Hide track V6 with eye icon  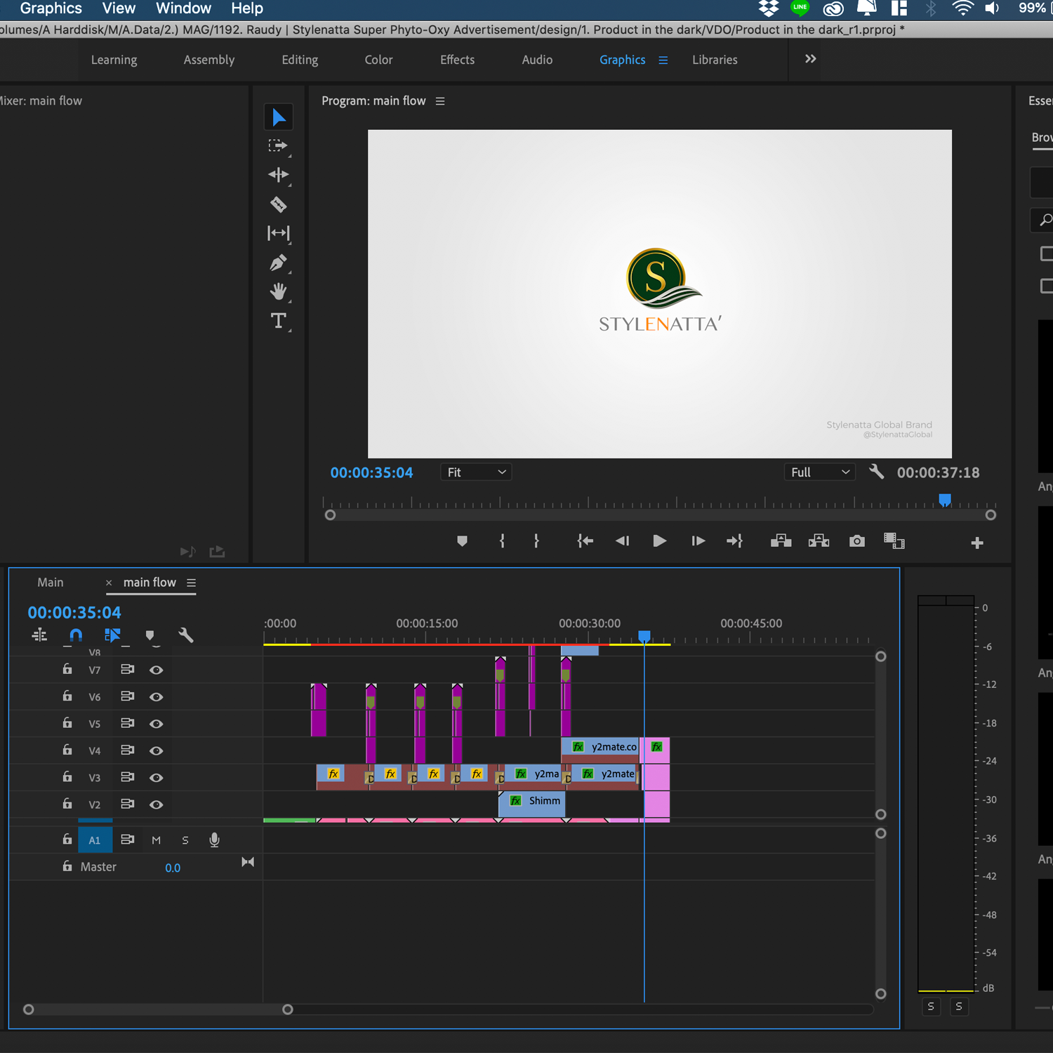point(157,697)
